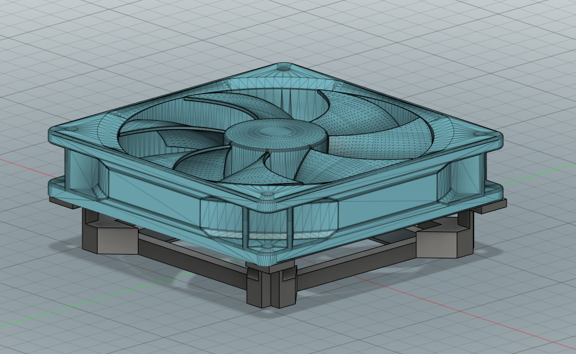Click the front top corner mounting hole

267,196
